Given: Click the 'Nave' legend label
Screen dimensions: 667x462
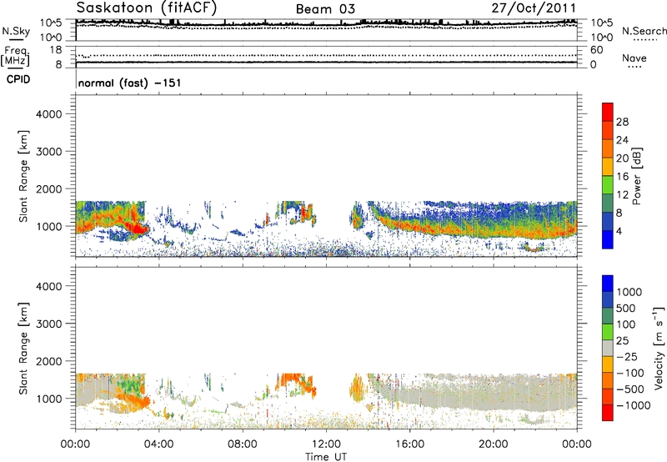Looking at the screenshot, I should [634, 58].
